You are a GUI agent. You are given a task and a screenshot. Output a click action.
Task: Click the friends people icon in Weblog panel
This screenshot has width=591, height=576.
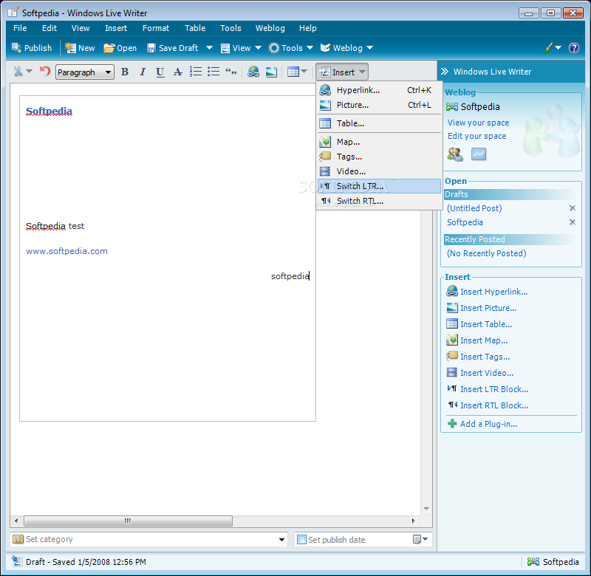[455, 154]
